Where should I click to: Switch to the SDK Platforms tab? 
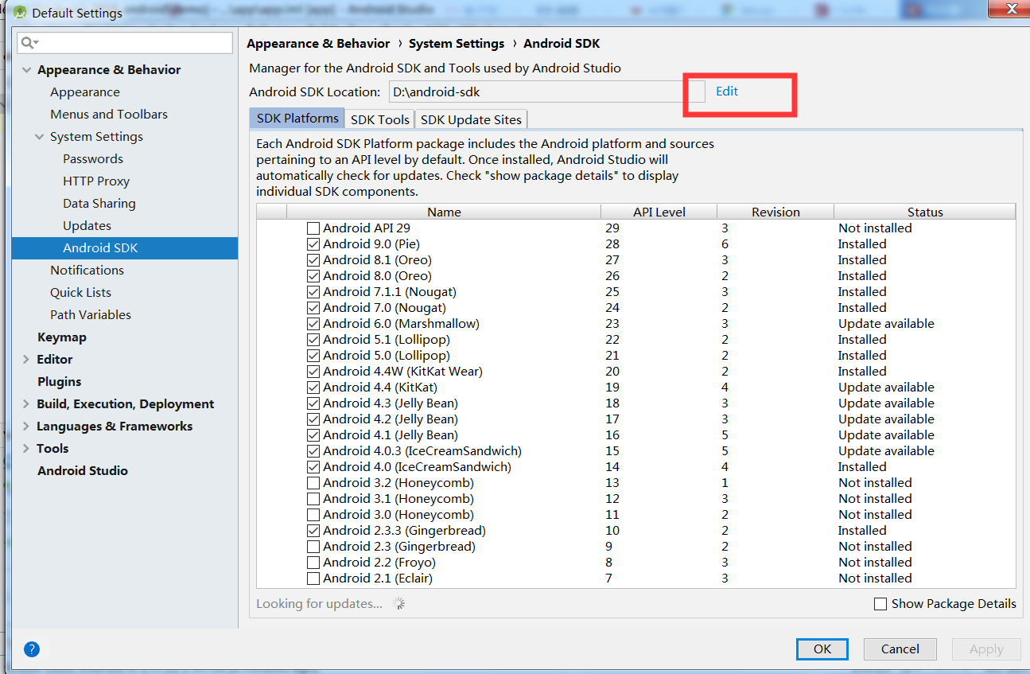click(x=297, y=119)
